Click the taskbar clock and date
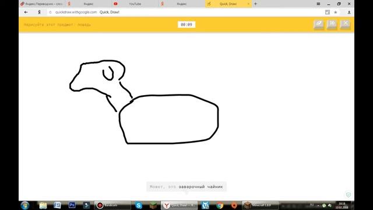This screenshot has width=373, height=210. tap(342, 205)
